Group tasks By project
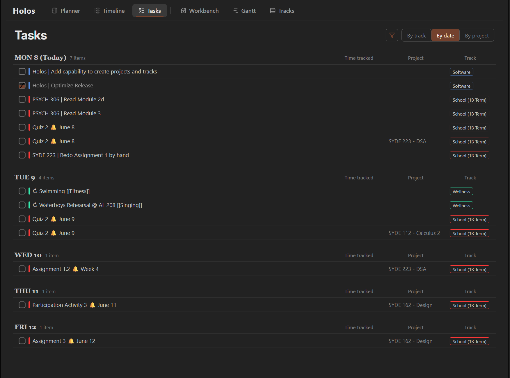Viewport: 510px width, 378px height. tap(477, 35)
